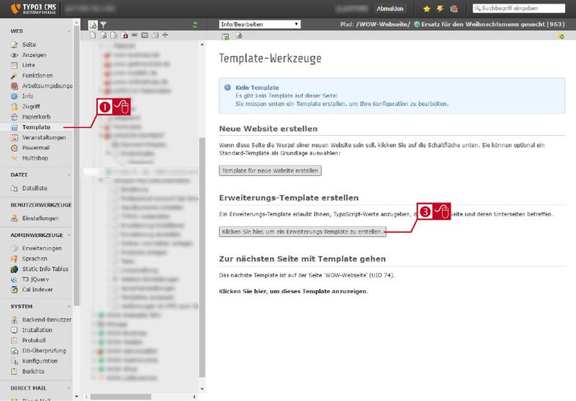The height and width of the screenshot is (401, 576).
Task: Collapse the SYSTEM module group
Action: (x=68, y=306)
